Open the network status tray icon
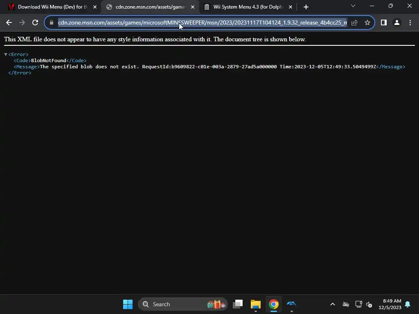 (358, 304)
